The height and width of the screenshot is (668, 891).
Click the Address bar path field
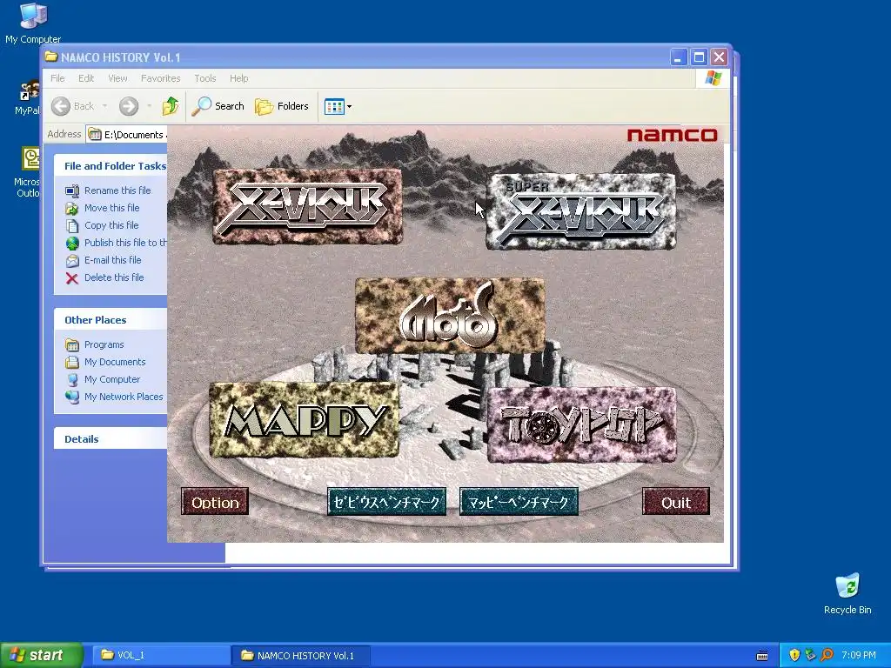coord(127,135)
